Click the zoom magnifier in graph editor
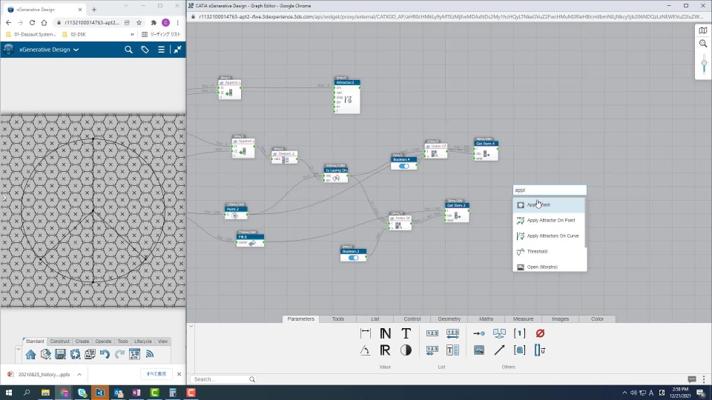712x400 pixels. (703, 44)
